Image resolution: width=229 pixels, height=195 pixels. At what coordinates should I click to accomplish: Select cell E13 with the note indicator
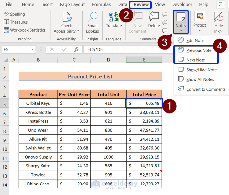[144, 175]
